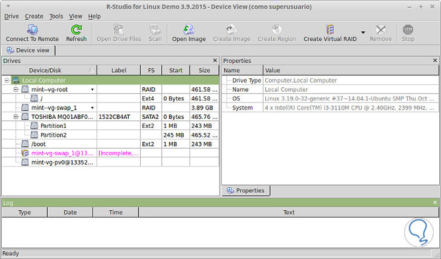Click the Ext4 filesystem cell
The image size is (441, 259).
(151, 98)
